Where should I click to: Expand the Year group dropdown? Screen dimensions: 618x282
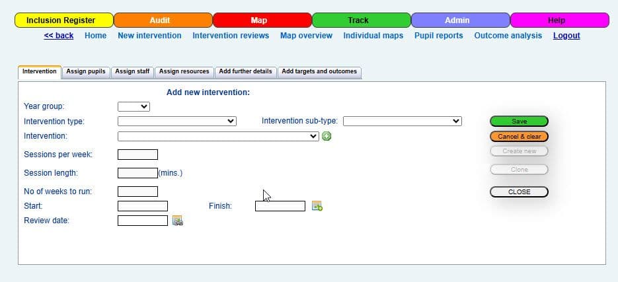tap(134, 106)
